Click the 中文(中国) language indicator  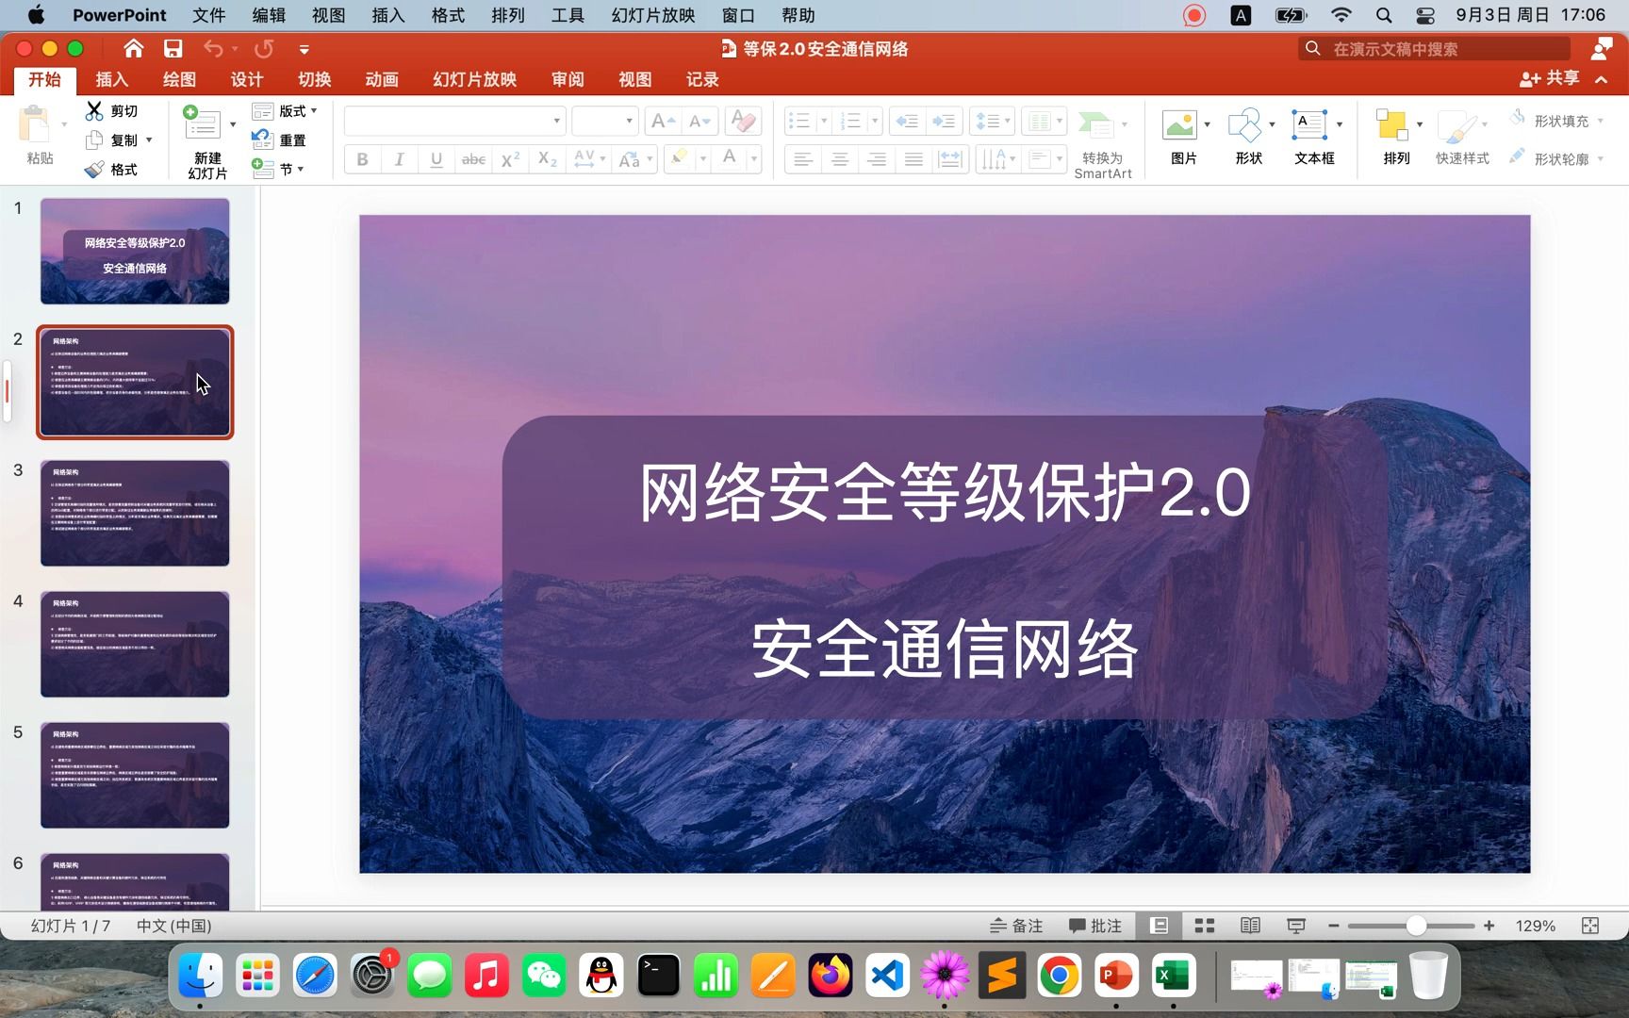point(173,926)
